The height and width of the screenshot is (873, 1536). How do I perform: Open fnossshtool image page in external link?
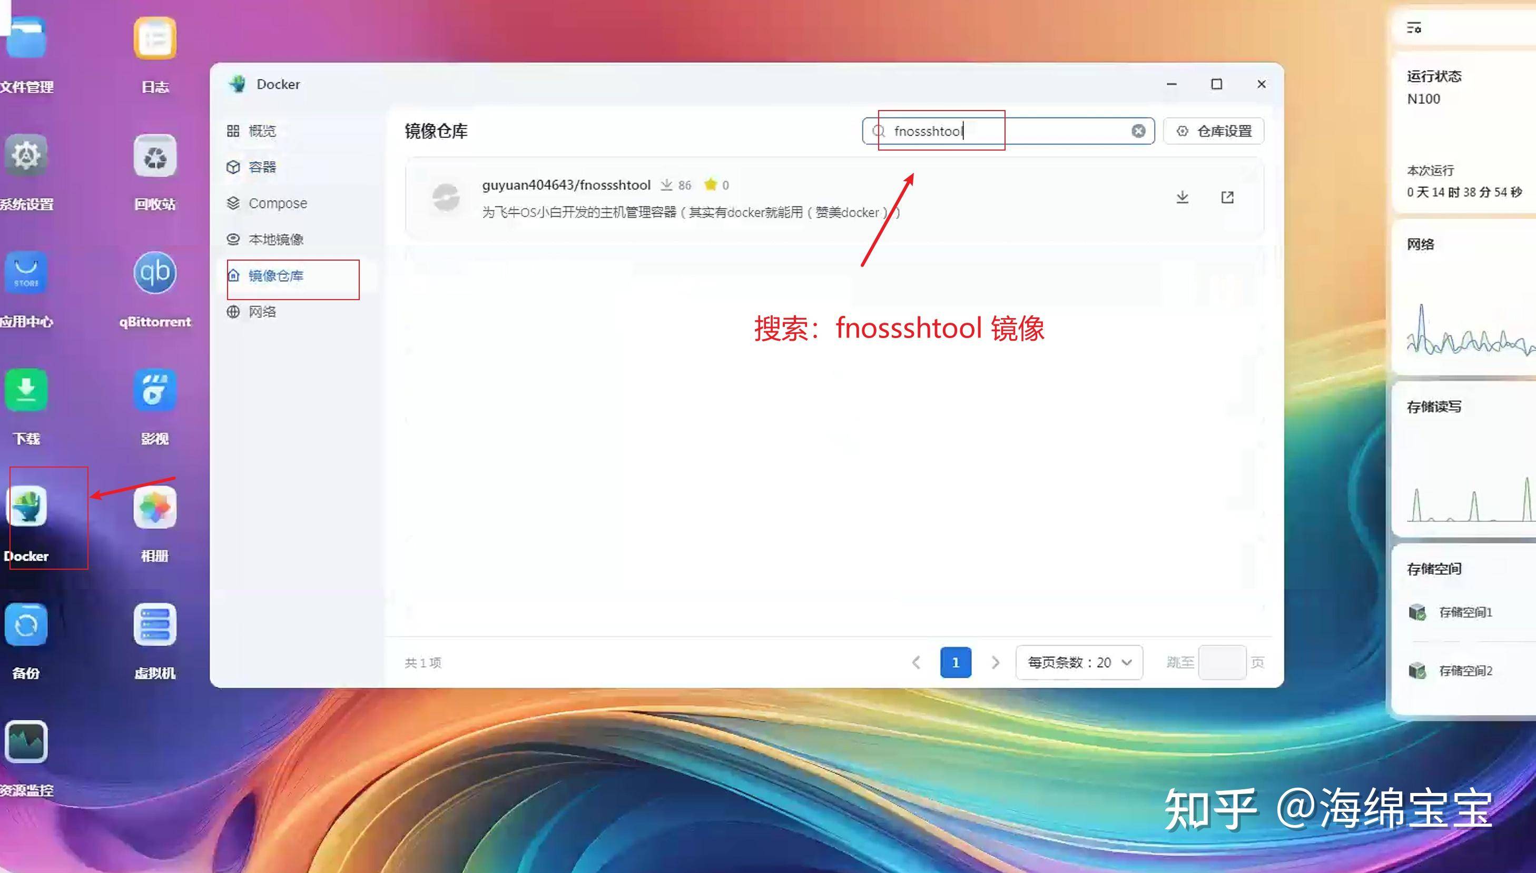point(1227,197)
